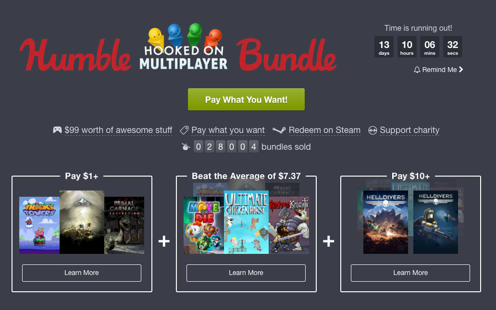496x310 pixels.
Task: Click the game controller icon
Action: coord(57,130)
